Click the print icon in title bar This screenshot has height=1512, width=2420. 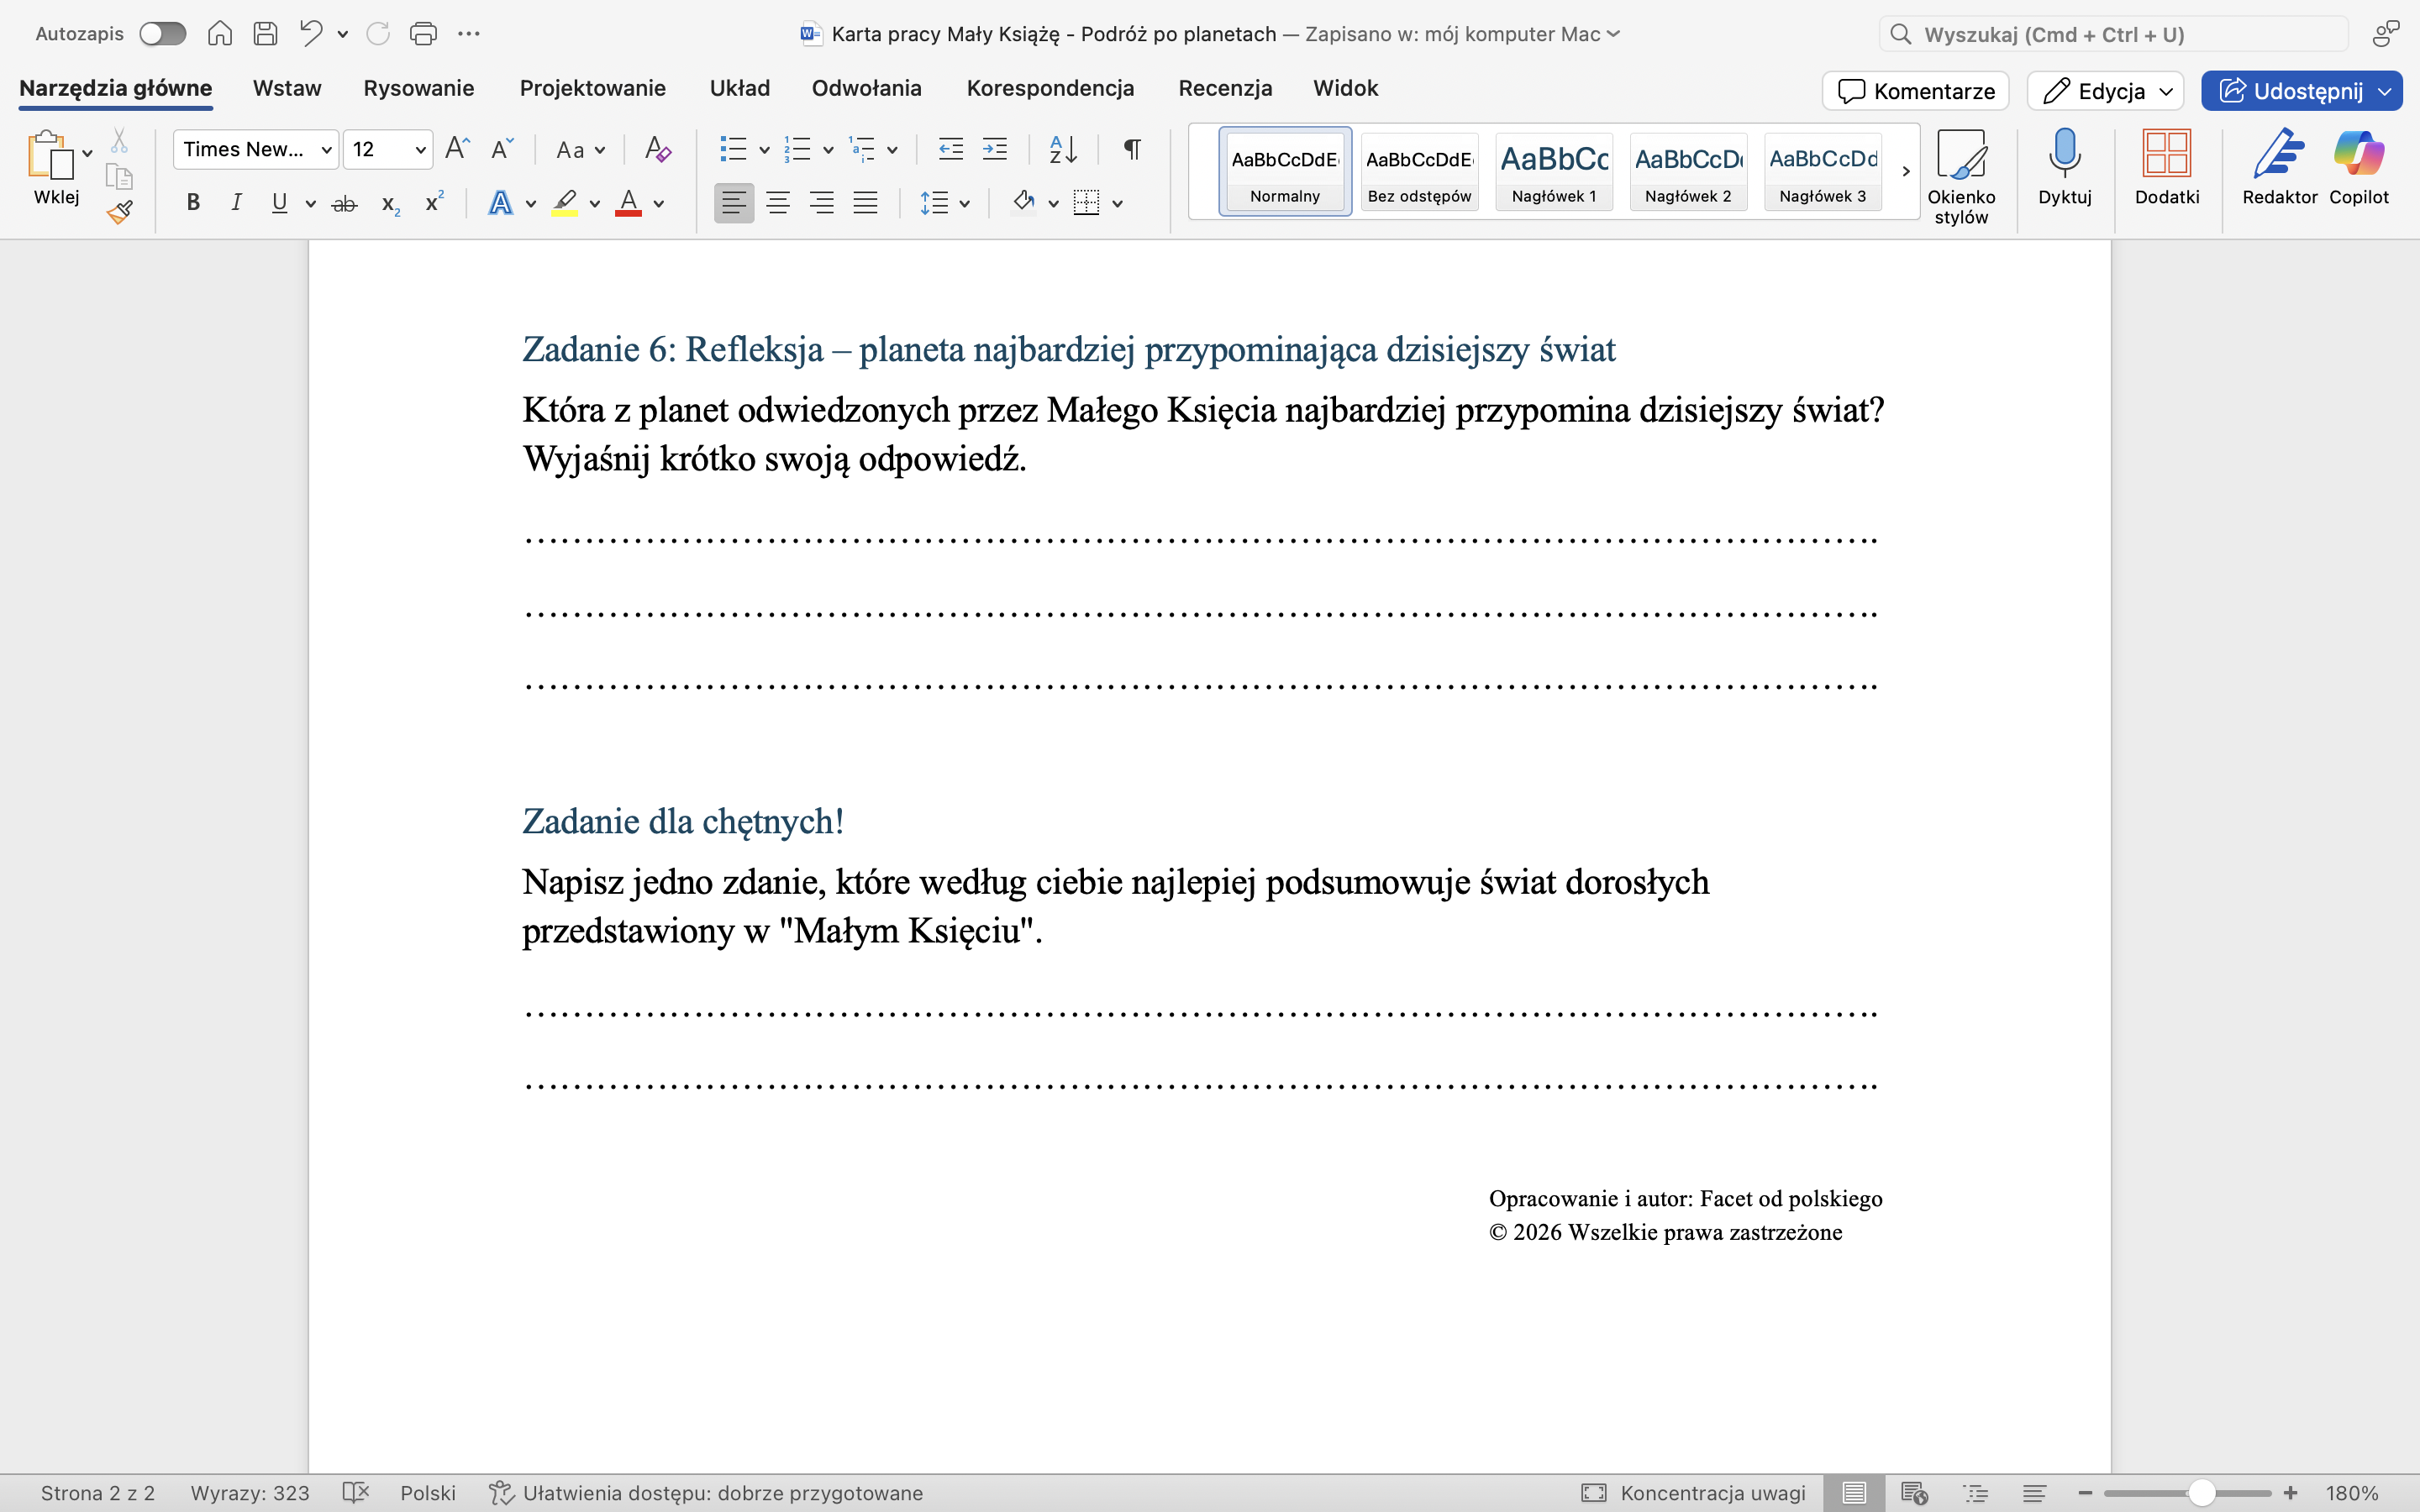[423, 34]
